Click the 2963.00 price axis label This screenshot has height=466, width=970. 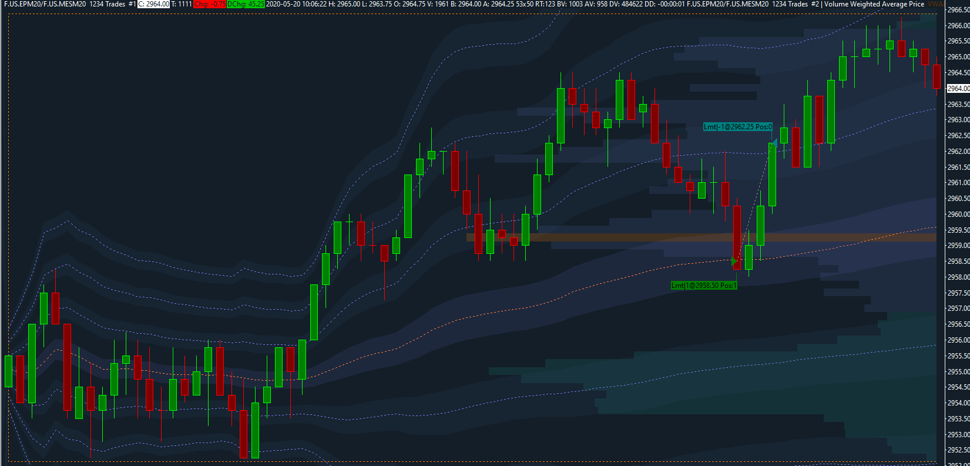(958, 120)
